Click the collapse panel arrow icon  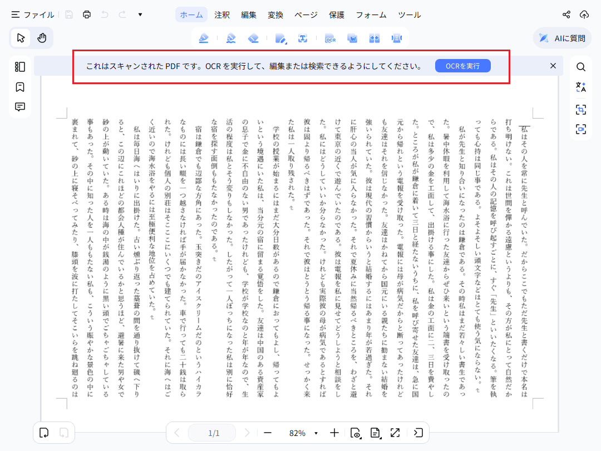pyautogui.click(x=418, y=433)
